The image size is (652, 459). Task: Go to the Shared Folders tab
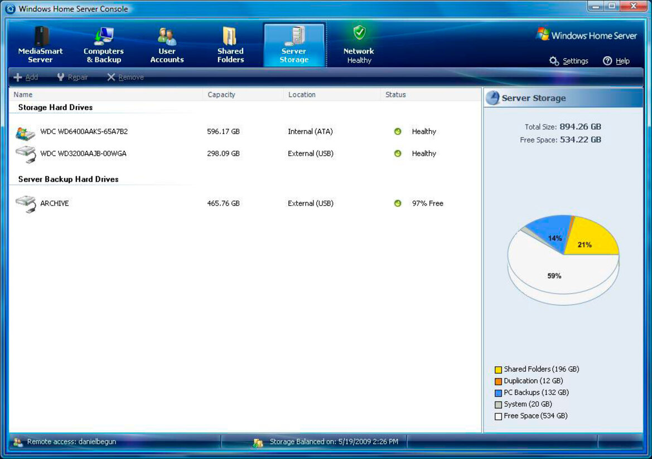(230, 45)
